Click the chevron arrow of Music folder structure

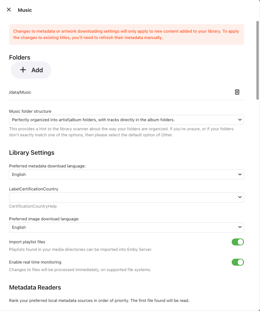[240, 120]
